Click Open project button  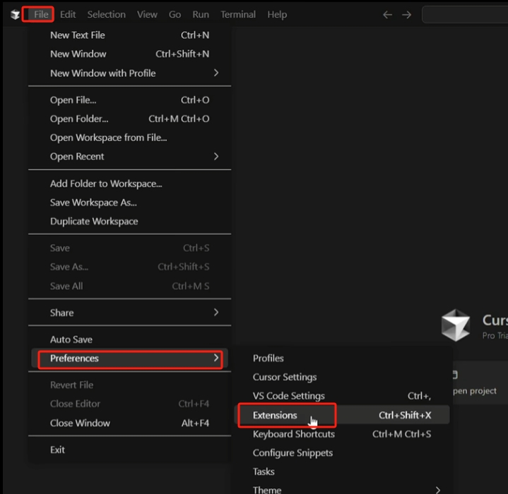(473, 390)
